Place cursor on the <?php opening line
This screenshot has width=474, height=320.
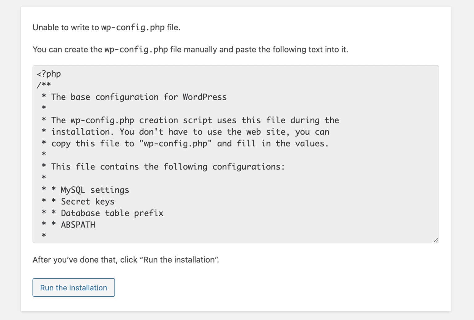[49, 73]
